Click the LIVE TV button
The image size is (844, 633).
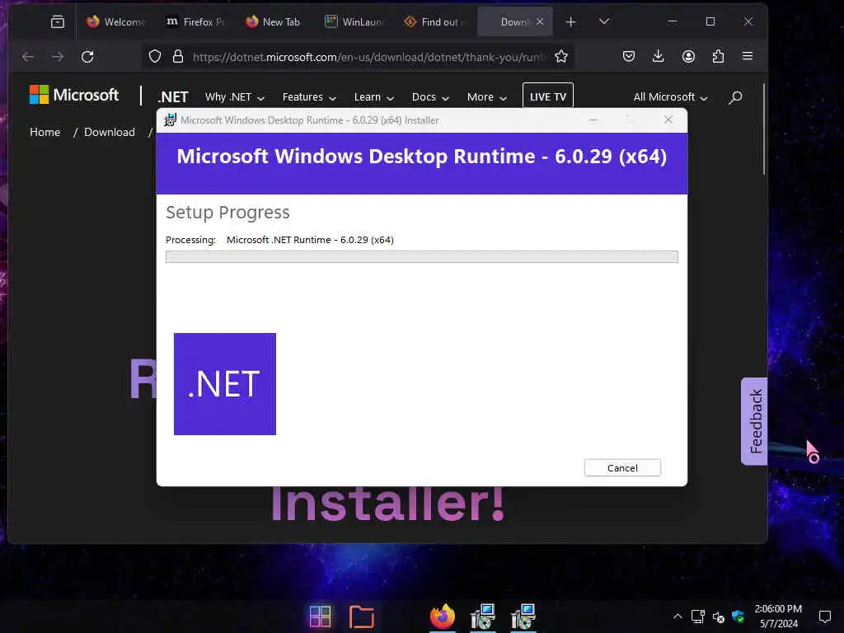pyautogui.click(x=548, y=96)
